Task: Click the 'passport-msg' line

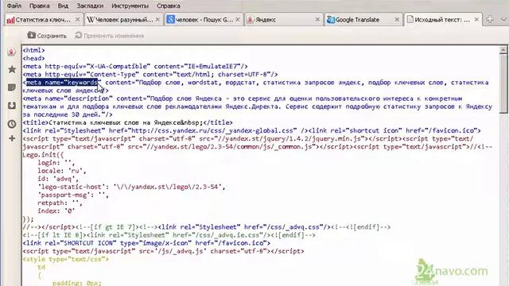Action: (73, 195)
